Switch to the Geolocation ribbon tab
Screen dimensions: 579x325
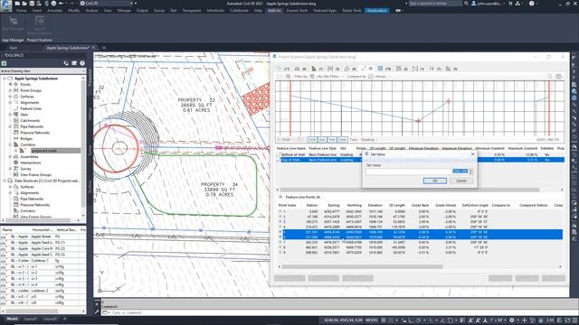click(376, 10)
